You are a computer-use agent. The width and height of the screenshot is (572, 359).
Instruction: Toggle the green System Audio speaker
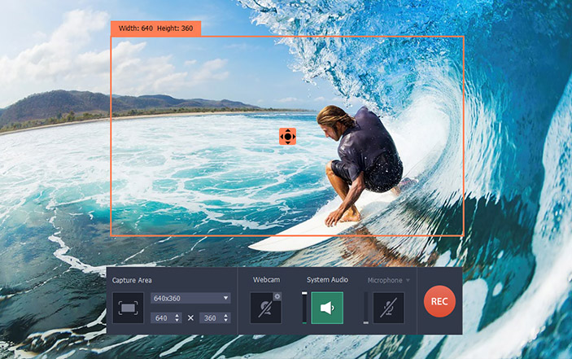click(x=327, y=308)
